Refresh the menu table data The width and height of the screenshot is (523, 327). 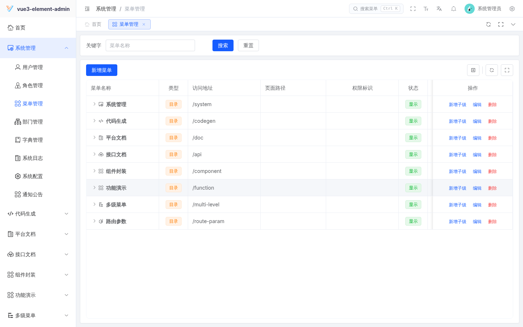pyautogui.click(x=492, y=70)
